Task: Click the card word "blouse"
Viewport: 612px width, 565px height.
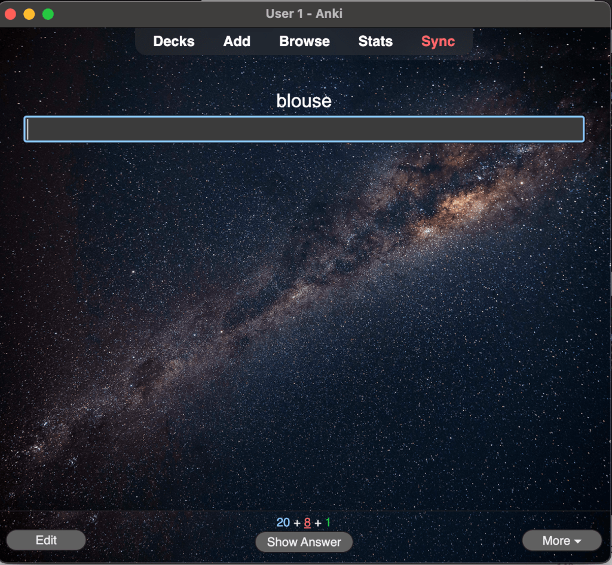Action: point(304,102)
